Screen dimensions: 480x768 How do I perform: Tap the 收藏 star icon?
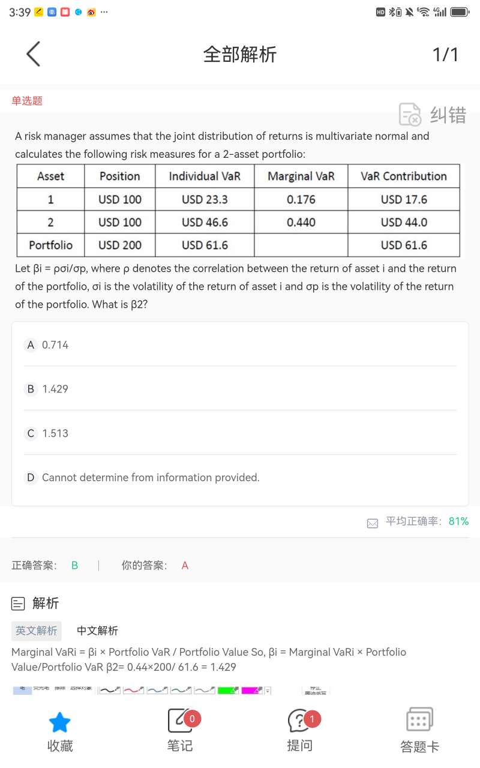[60, 722]
